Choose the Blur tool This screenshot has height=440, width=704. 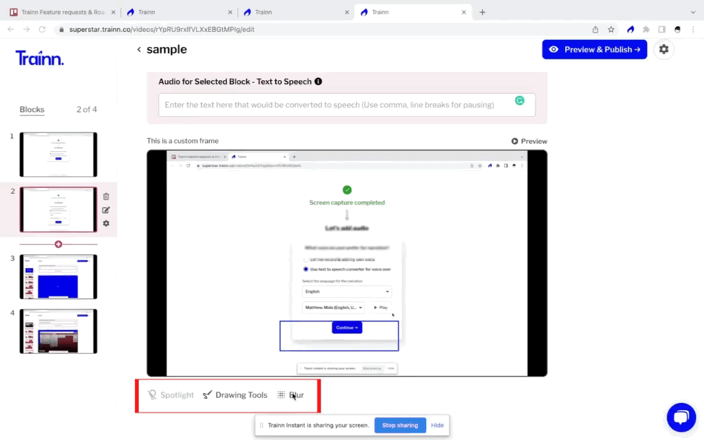pyautogui.click(x=291, y=395)
